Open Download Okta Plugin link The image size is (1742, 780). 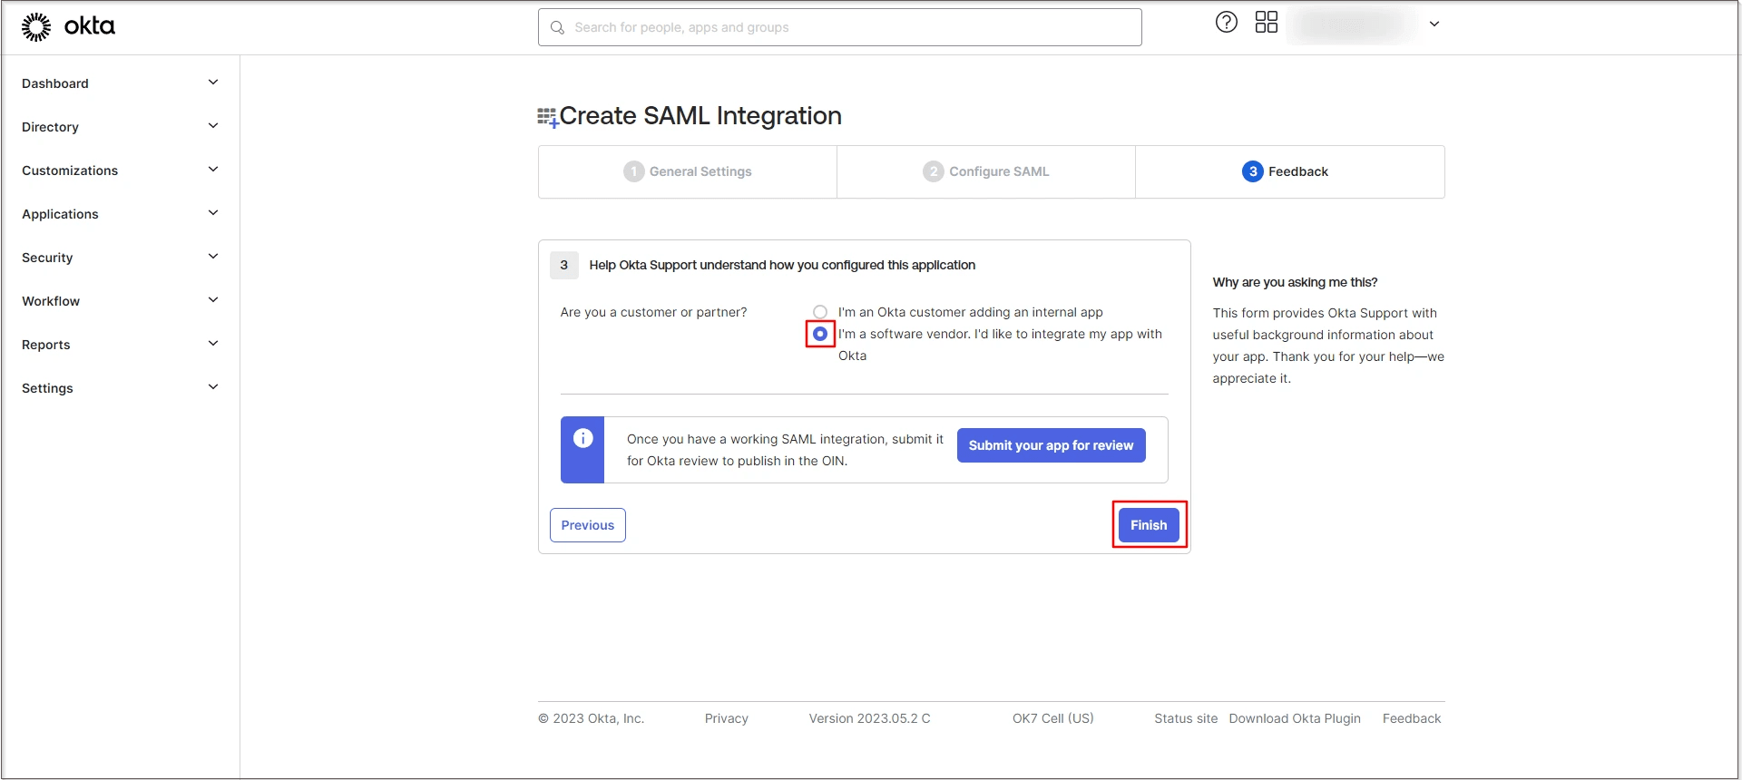tap(1295, 718)
